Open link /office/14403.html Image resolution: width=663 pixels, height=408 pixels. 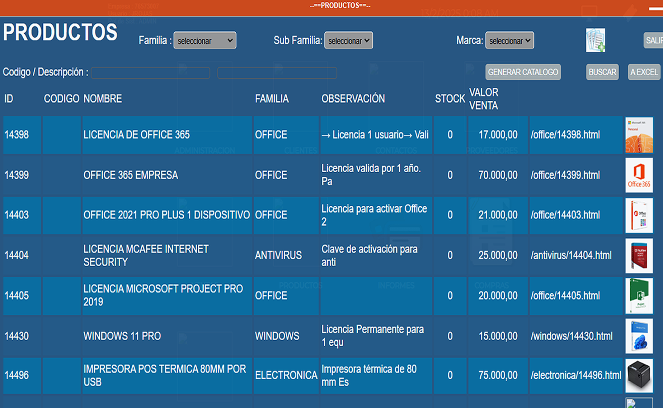coord(565,215)
